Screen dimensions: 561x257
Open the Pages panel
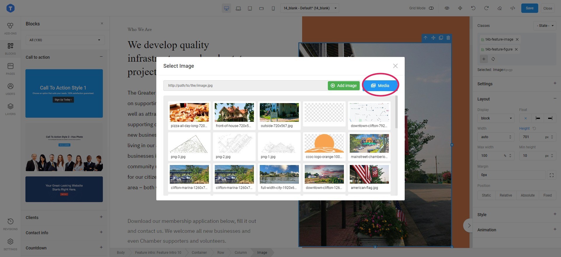click(x=10, y=69)
